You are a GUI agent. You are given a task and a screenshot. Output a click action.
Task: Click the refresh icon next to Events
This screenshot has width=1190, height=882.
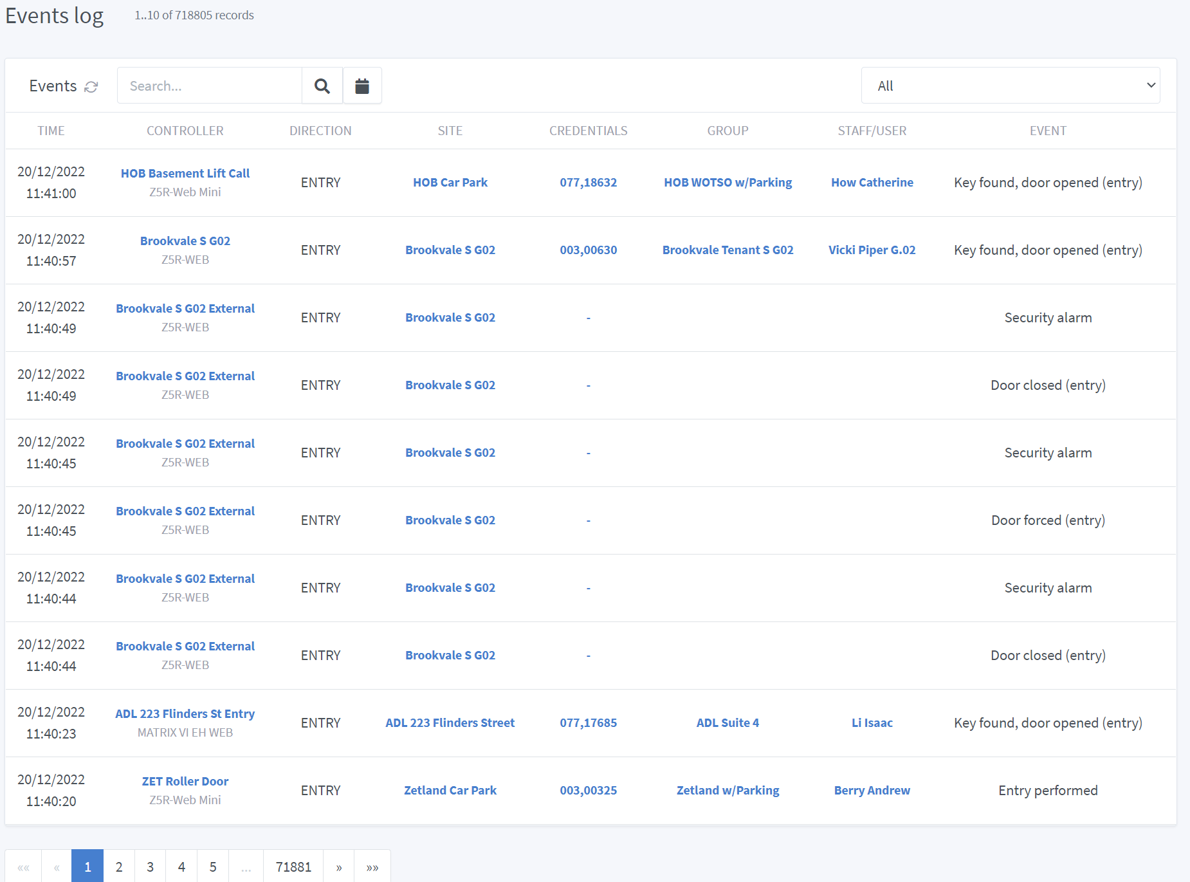pos(91,87)
